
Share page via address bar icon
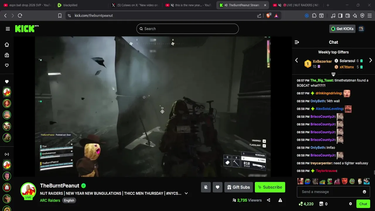[259, 16]
